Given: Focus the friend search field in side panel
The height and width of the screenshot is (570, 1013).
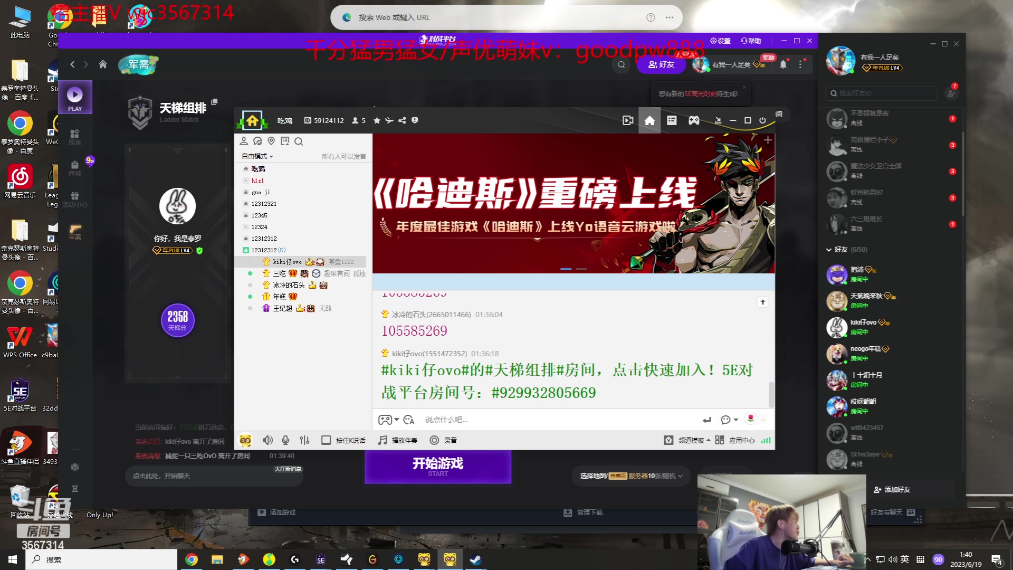Looking at the screenshot, I should tap(881, 93).
